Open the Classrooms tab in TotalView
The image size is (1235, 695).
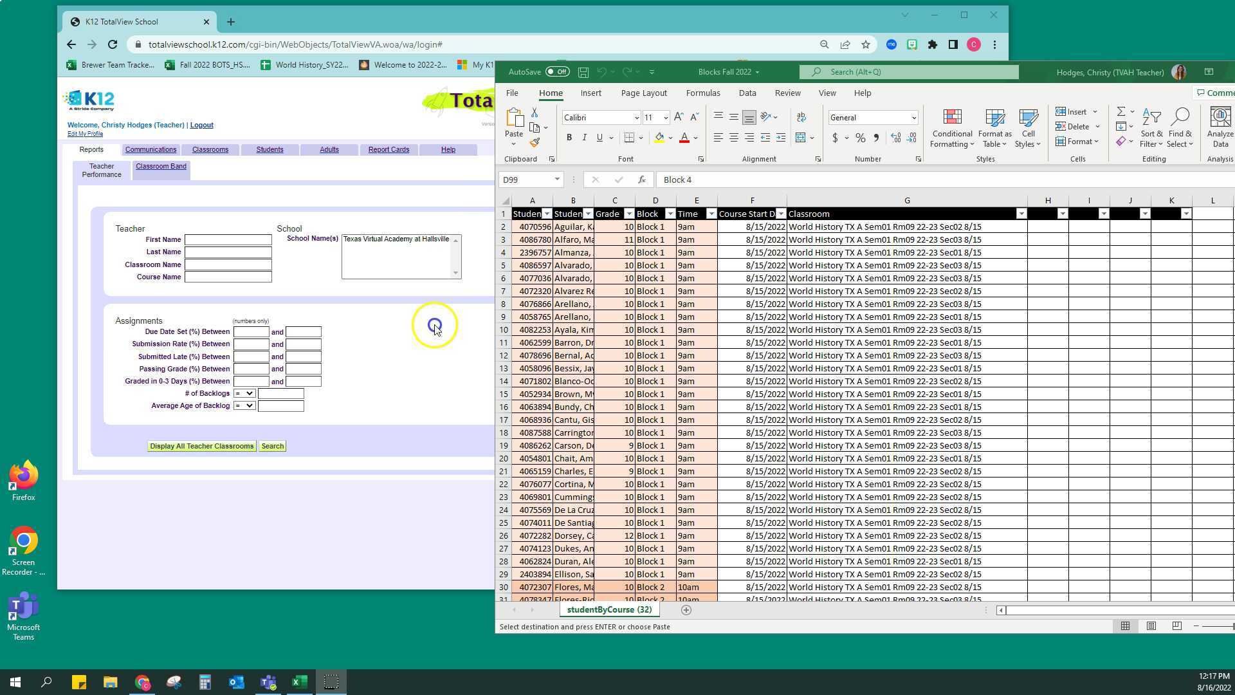tap(210, 149)
